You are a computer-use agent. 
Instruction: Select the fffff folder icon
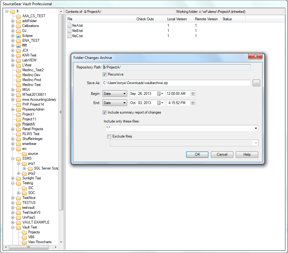coord(18,45)
